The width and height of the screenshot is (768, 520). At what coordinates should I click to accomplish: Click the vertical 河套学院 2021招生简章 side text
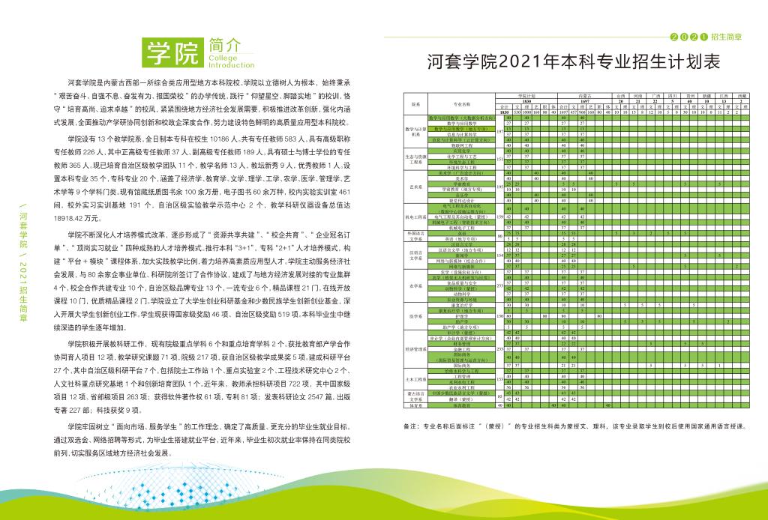(23, 261)
